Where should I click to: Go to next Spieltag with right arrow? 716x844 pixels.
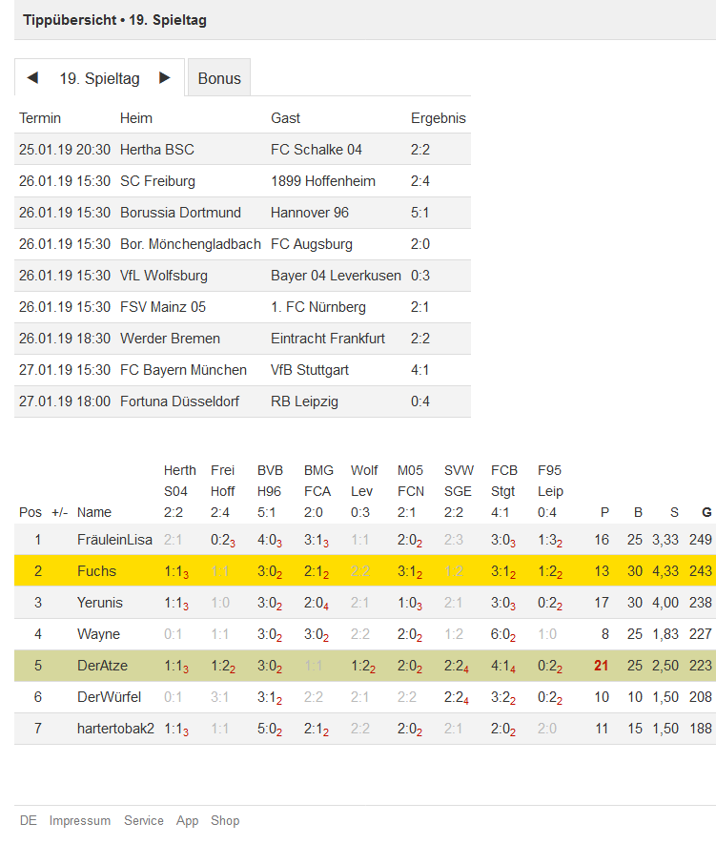tap(165, 78)
